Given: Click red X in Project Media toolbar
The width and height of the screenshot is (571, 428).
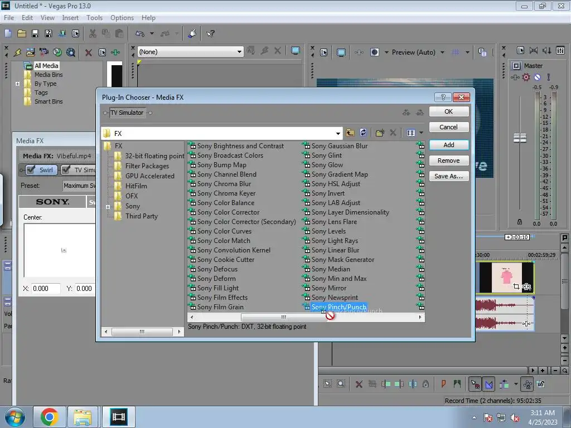Looking at the screenshot, I should [88, 52].
